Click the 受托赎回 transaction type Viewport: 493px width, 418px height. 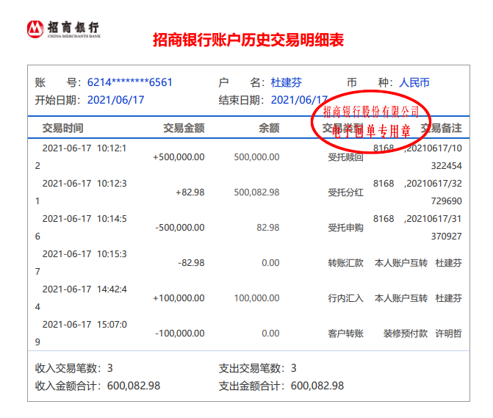(x=345, y=157)
